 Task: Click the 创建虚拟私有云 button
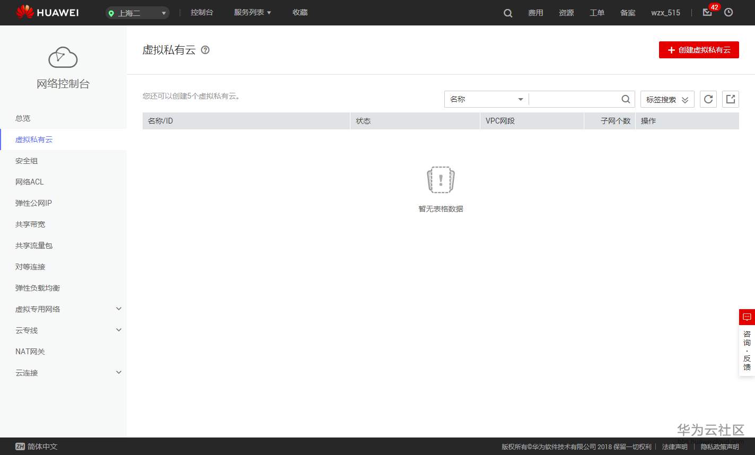pos(699,50)
